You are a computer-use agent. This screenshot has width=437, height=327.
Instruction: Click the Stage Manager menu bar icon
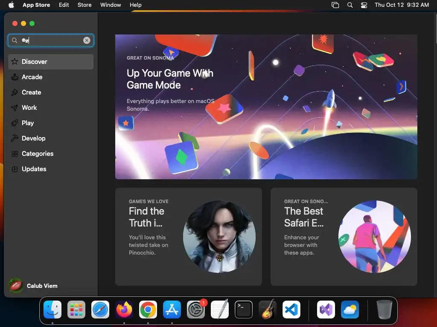coord(335,5)
